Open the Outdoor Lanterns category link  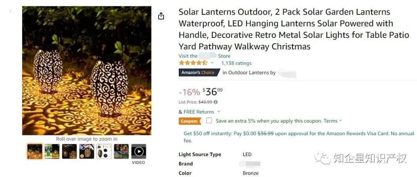[248, 73]
